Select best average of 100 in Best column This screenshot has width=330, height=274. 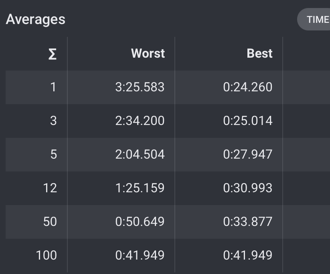pyautogui.click(x=248, y=255)
